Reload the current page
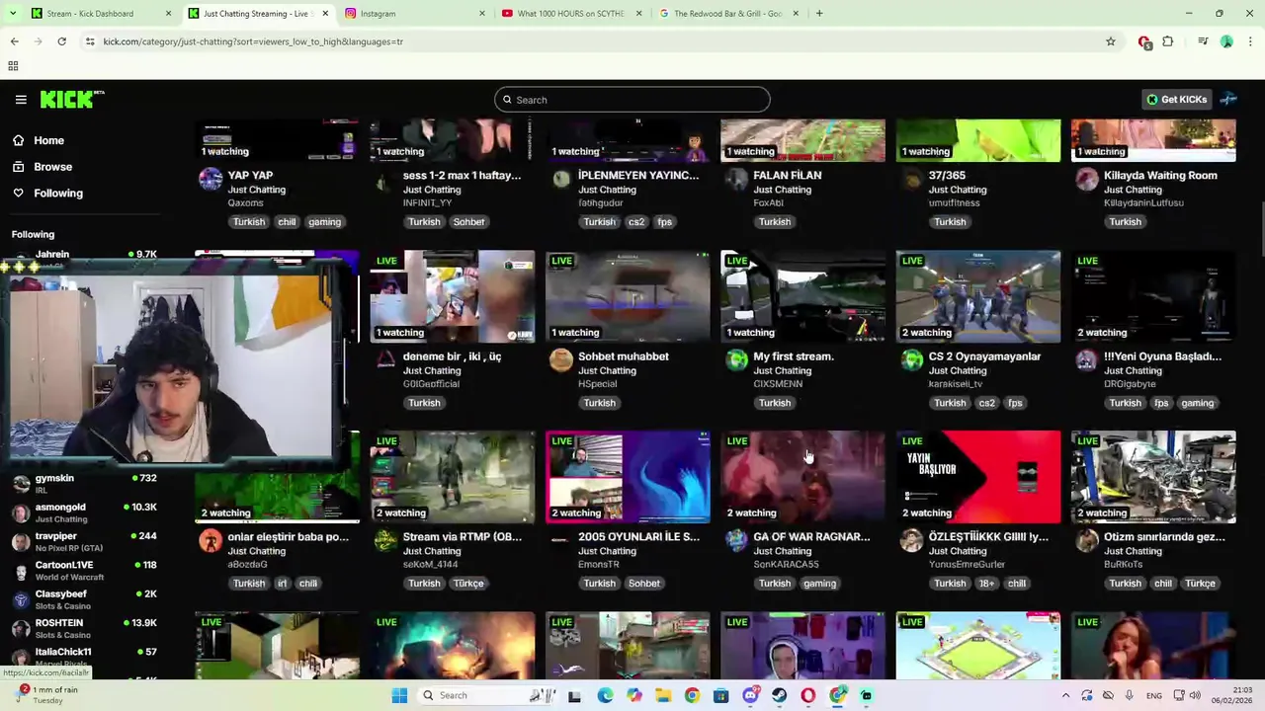The image size is (1265, 711). coord(61,41)
